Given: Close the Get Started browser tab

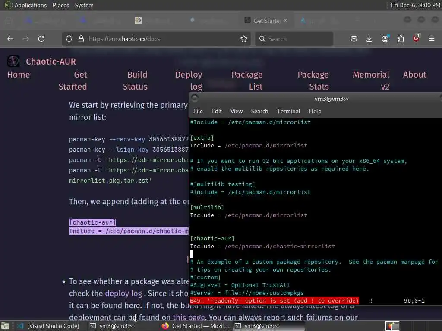Looking at the screenshot, I should [285, 21].
